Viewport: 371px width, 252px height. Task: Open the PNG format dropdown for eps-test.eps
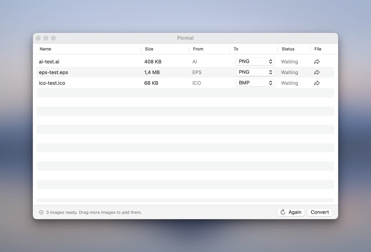tap(255, 72)
